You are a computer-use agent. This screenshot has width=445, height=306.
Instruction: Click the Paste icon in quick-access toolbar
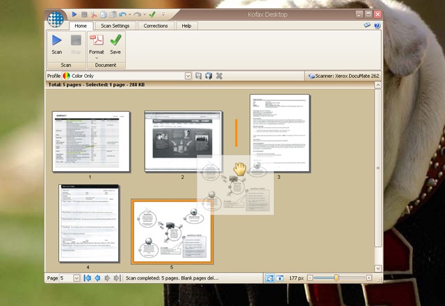point(113,14)
